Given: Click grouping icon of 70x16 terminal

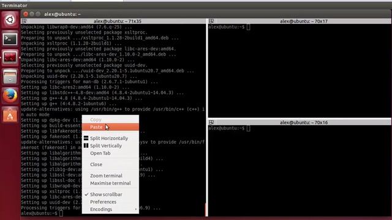Looking at the screenshot, I should pos(211,122).
